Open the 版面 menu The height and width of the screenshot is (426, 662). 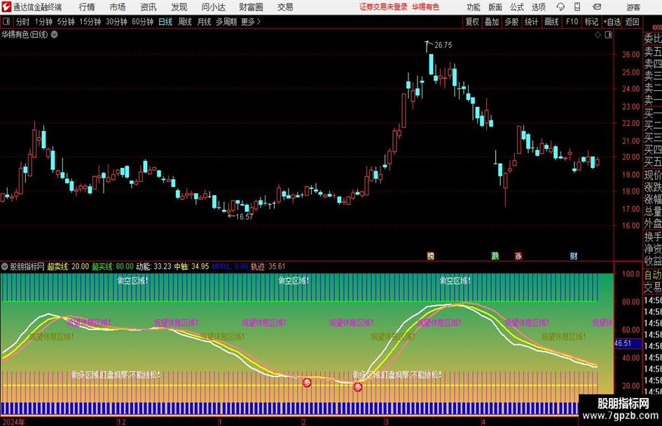point(495,7)
